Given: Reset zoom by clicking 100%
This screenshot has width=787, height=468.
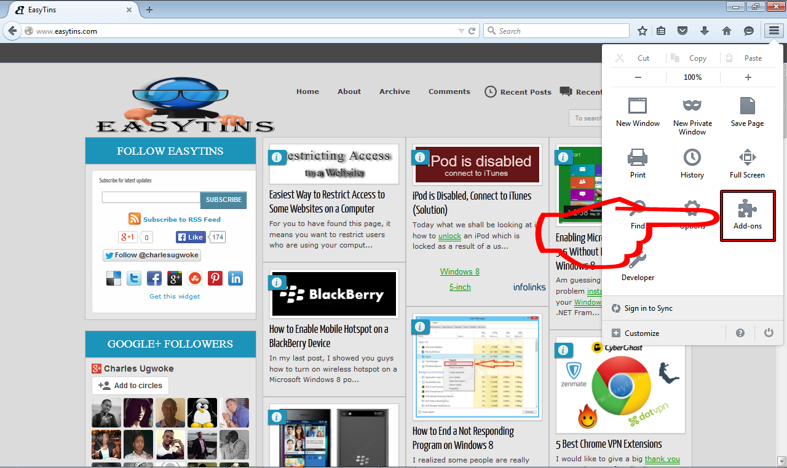Looking at the screenshot, I should click(x=693, y=77).
